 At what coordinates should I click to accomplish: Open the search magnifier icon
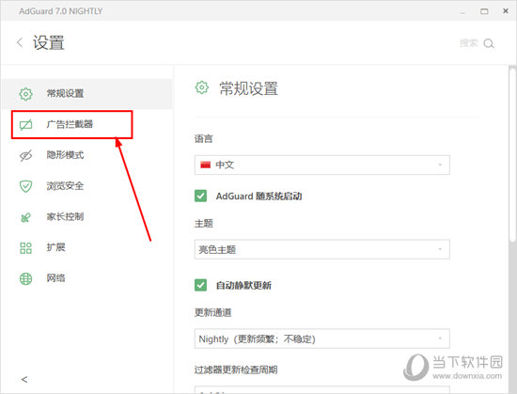point(489,43)
